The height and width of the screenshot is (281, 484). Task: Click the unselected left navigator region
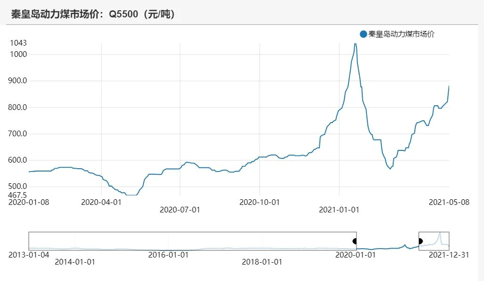pyautogui.click(x=193, y=241)
